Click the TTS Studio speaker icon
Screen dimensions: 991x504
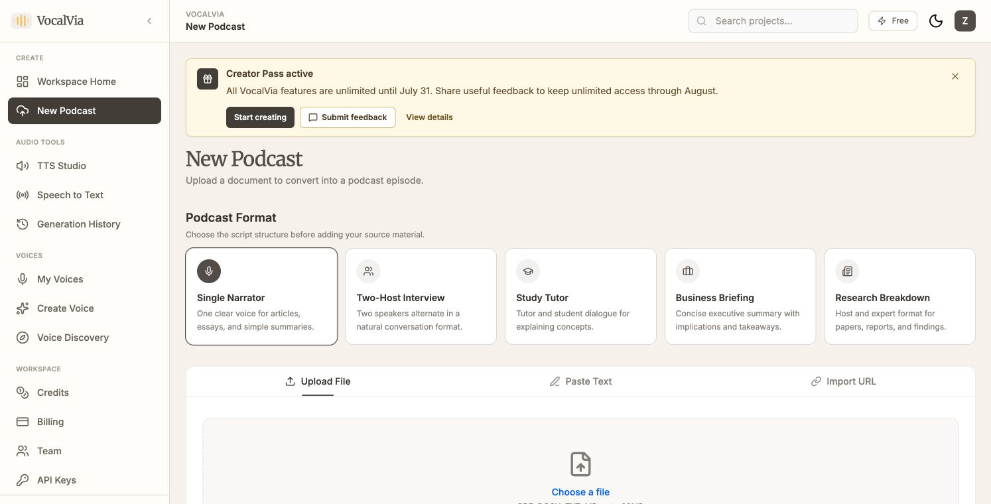(23, 166)
